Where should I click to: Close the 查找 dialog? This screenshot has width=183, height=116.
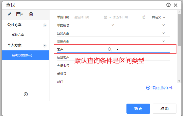(175, 5)
